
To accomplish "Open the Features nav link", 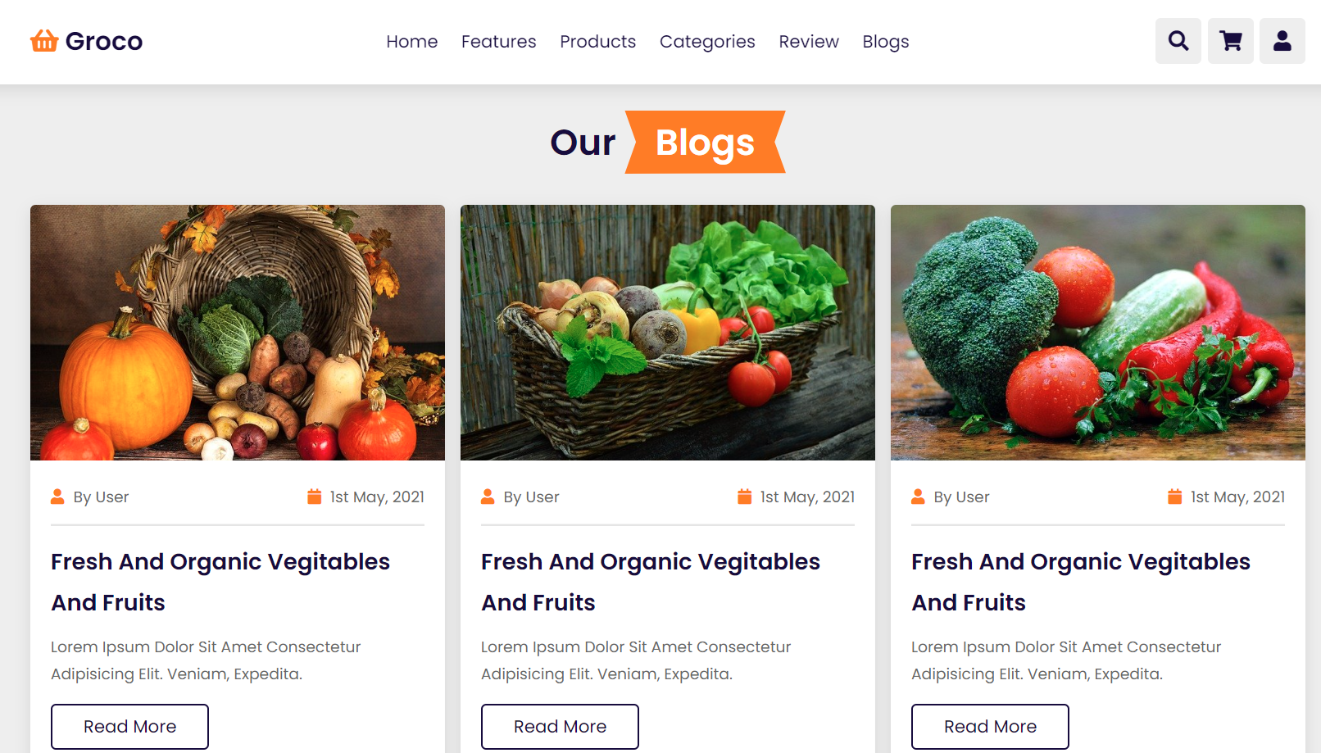I will [498, 42].
